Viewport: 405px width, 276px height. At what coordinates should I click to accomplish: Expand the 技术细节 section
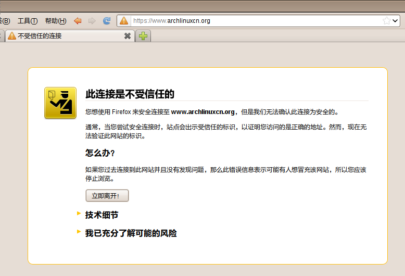[102, 215]
